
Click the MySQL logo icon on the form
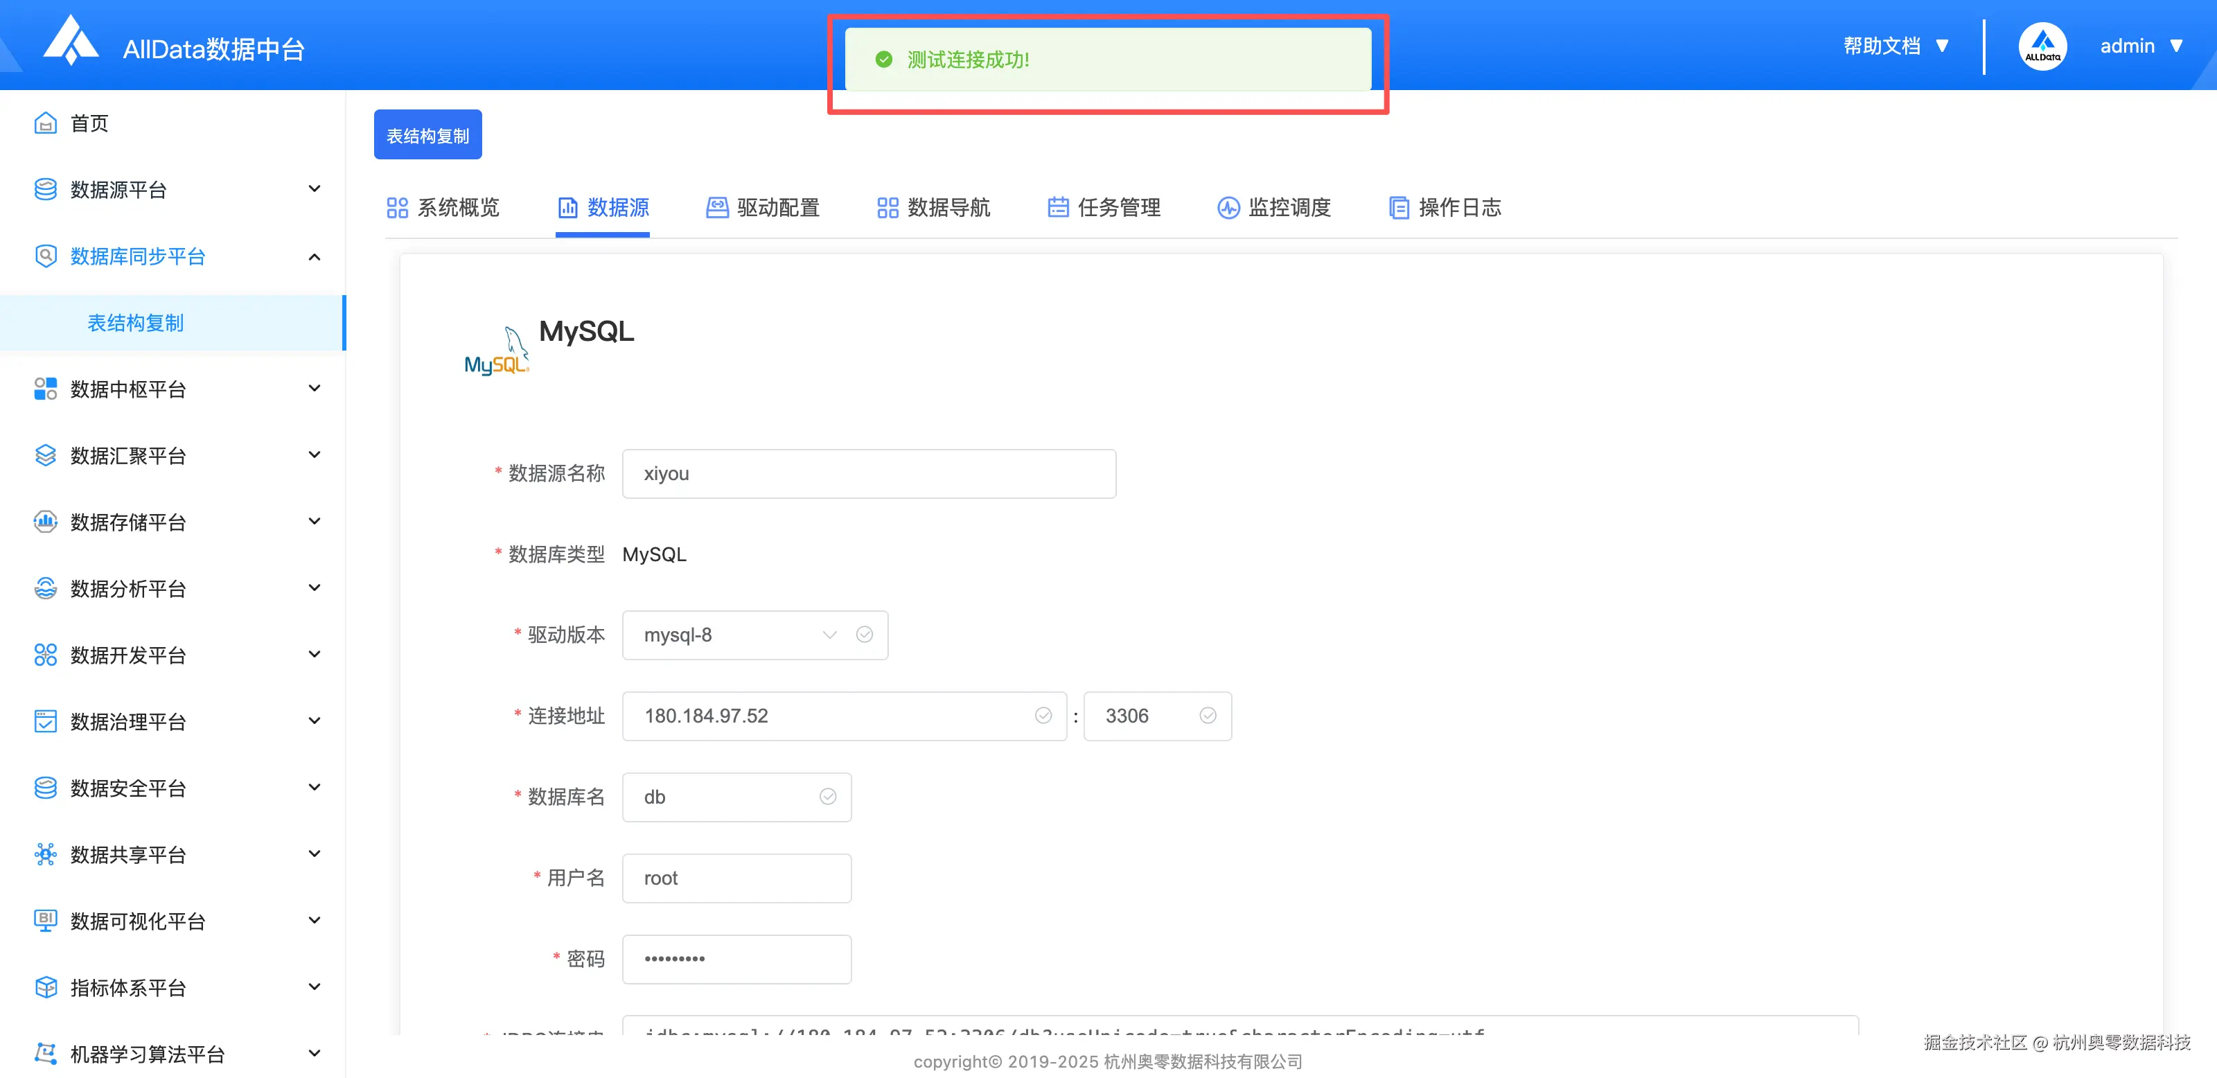point(496,348)
